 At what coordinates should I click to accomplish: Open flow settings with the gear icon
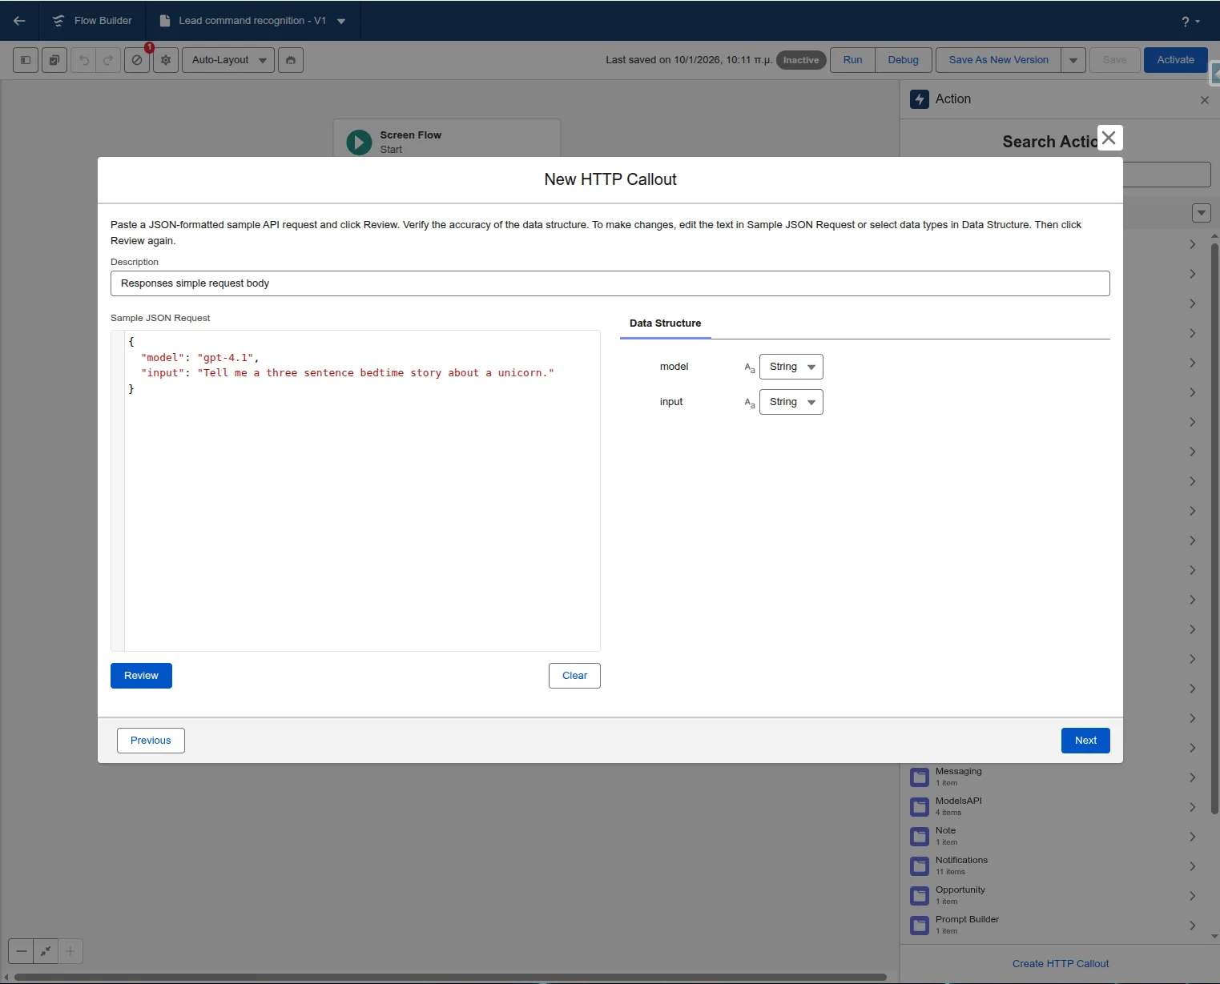click(165, 60)
